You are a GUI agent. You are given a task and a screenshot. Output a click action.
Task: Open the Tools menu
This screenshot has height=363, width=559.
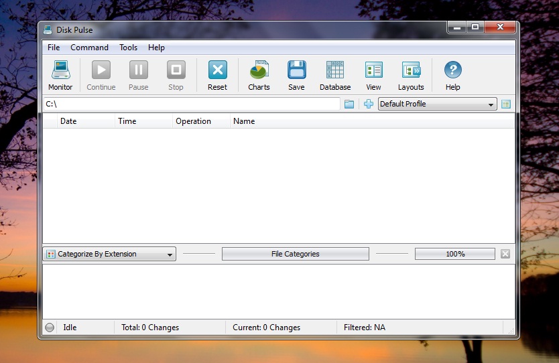coord(128,48)
